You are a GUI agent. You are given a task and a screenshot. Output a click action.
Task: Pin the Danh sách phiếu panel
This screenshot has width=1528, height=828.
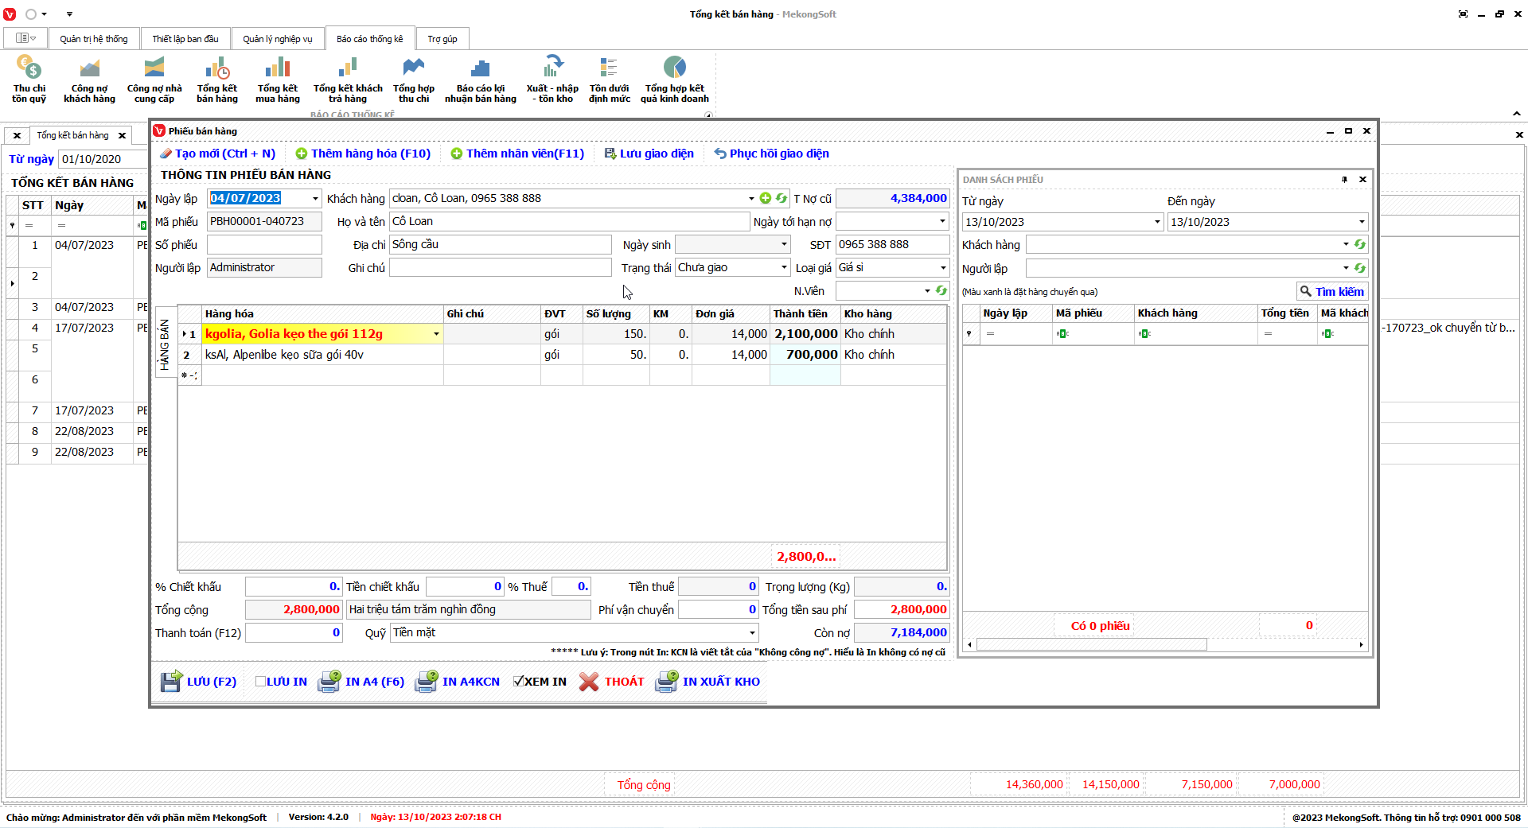point(1344,180)
